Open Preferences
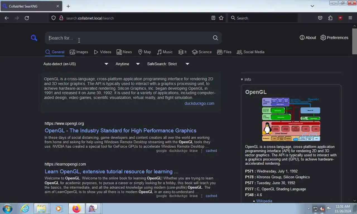357x214 pixels. 334,38
